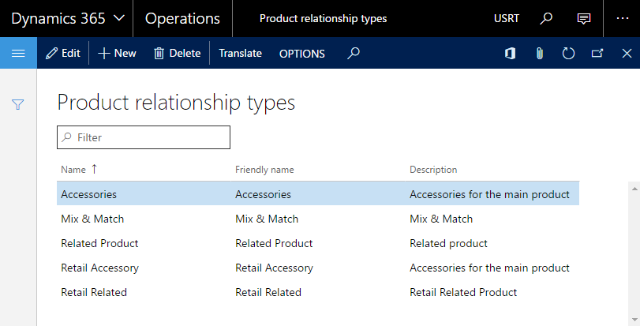The width and height of the screenshot is (640, 326).
Task: Refresh the page with circular arrow
Action: (x=568, y=53)
